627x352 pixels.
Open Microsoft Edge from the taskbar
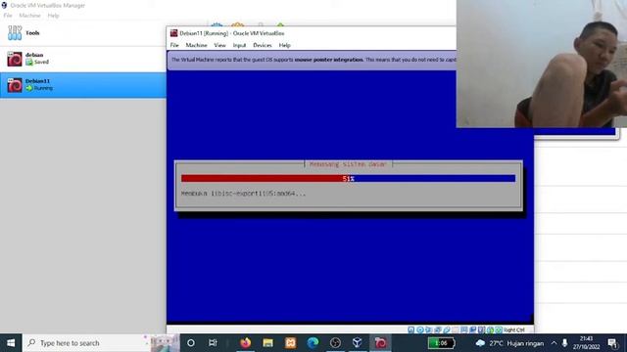(313, 343)
